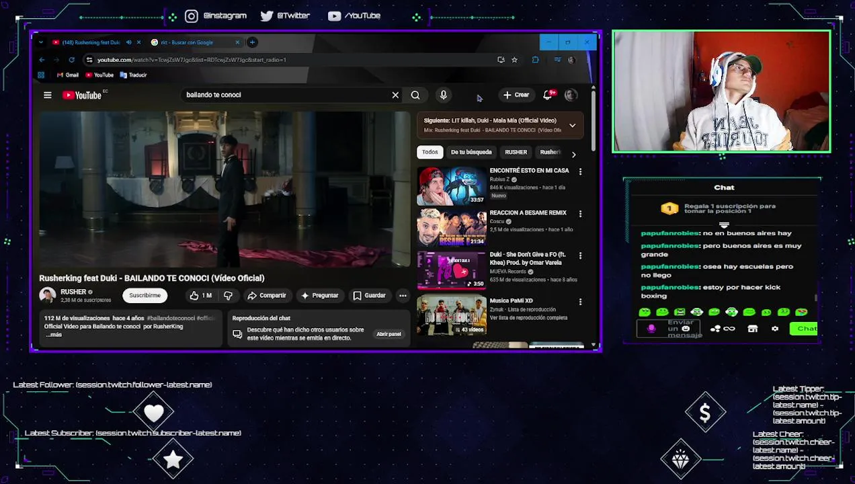
Task: Go to YouTube home via logo
Action: (81, 95)
